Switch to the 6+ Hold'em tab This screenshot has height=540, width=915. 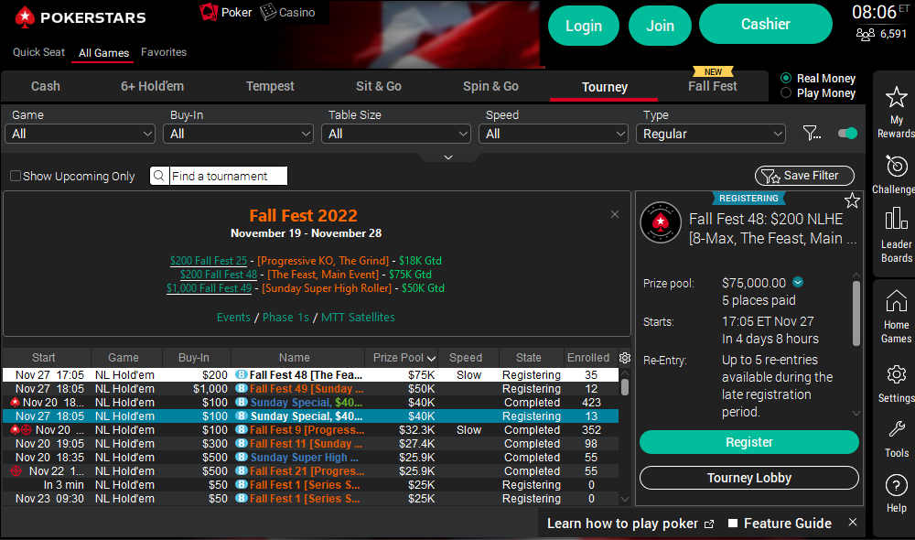152,86
